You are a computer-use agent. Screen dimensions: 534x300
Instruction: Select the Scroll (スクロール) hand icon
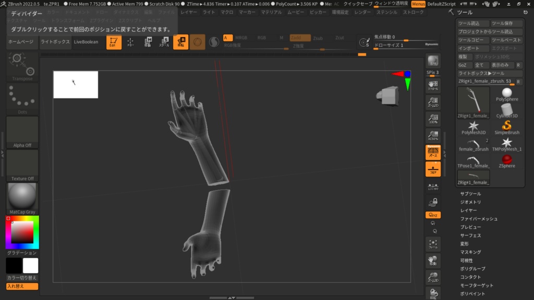(x=433, y=85)
